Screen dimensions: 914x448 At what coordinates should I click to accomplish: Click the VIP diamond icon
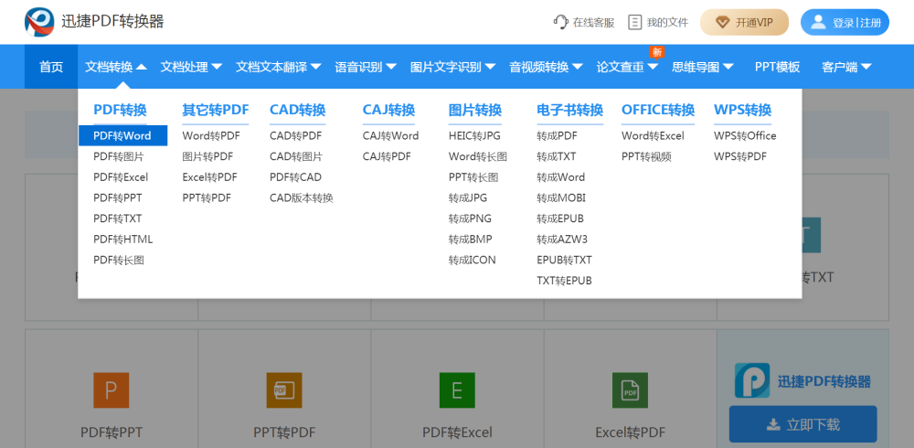(722, 22)
